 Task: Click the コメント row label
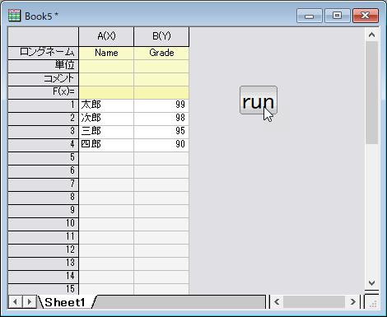44,79
